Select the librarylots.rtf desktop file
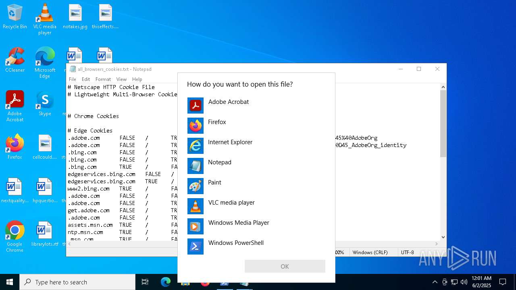 tap(45, 234)
